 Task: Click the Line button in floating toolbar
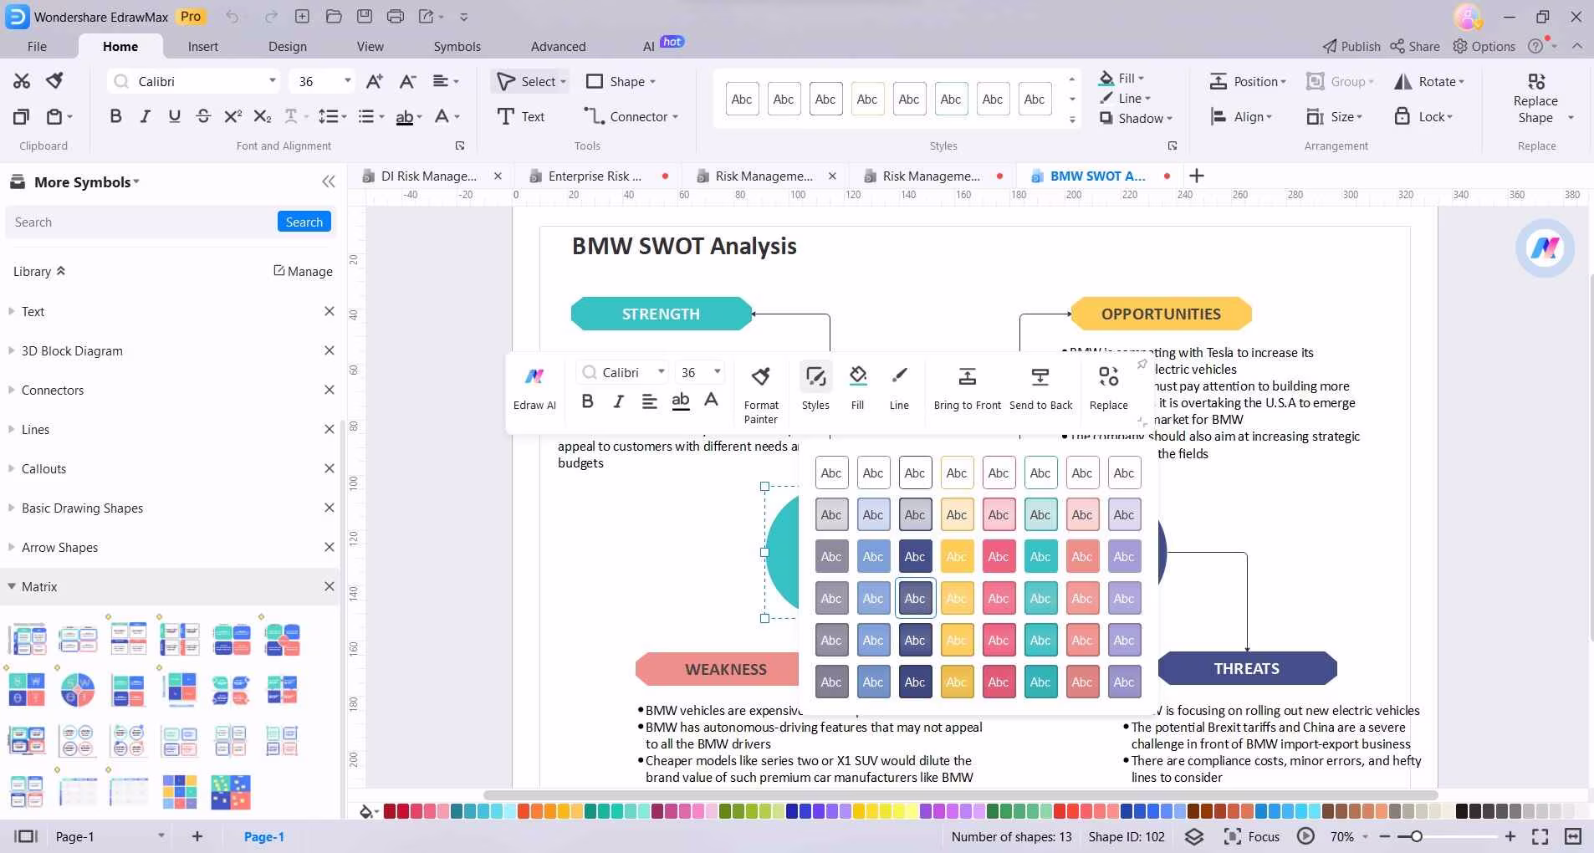(899, 386)
